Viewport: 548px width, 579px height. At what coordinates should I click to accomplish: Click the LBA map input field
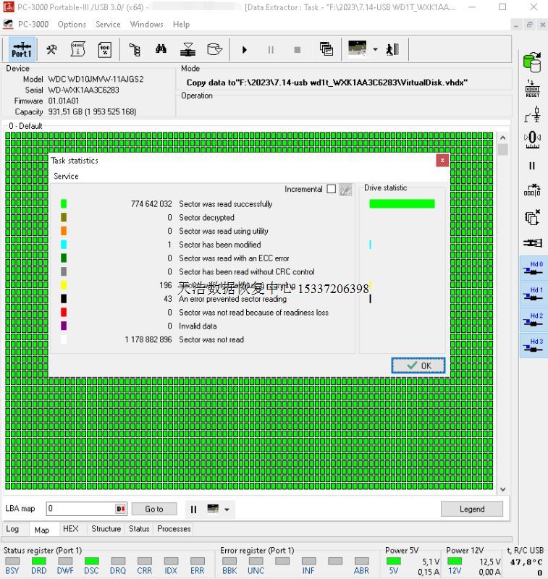(80, 509)
